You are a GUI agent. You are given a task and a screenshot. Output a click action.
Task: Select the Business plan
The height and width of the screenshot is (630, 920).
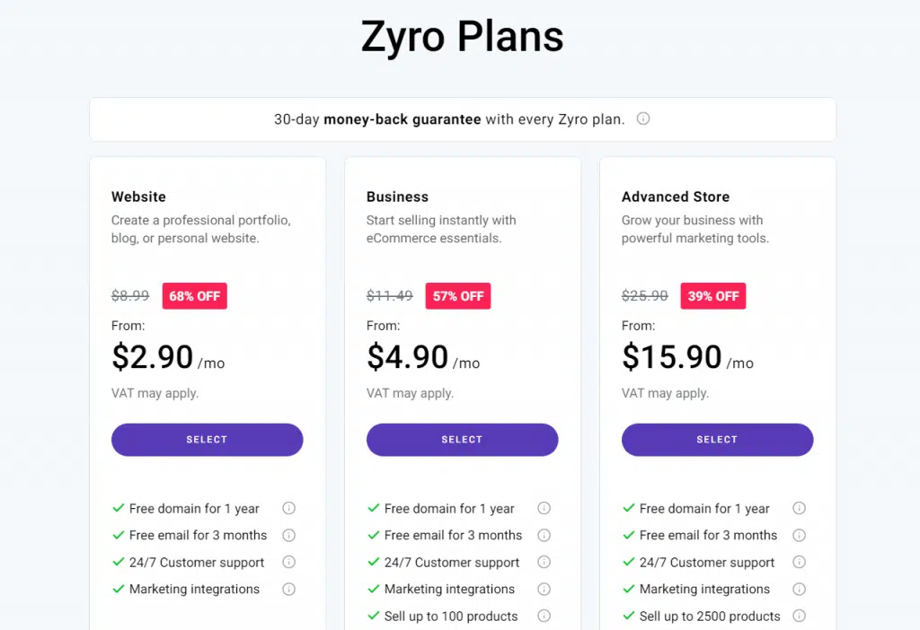coord(463,440)
